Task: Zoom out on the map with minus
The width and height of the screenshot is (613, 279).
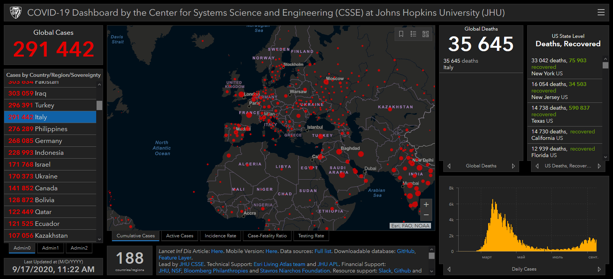Action: tap(426, 215)
